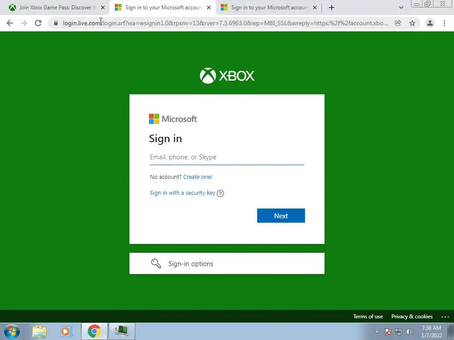Open a new tab with the plus button
The image size is (454, 340).
pyautogui.click(x=332, y=8)
